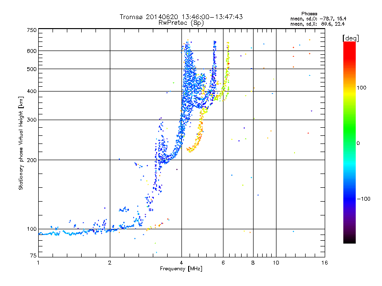This screenshot has width=382, height=286.
Task: Click the '10' frequency tick label
Action: point(276,263)
